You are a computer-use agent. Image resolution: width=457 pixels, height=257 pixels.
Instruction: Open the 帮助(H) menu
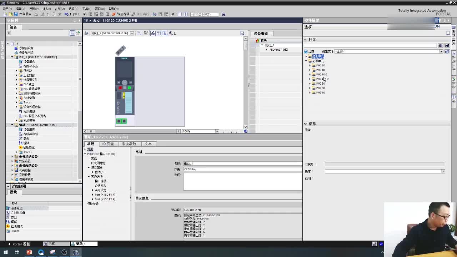pos(114,9)
